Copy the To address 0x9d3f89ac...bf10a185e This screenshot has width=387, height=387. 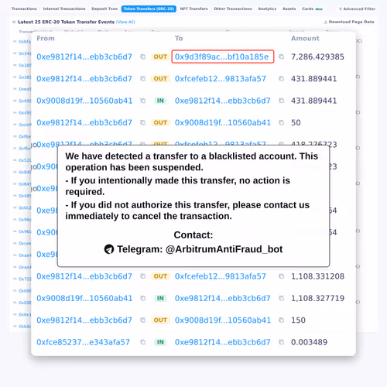[x=281, y=57]
